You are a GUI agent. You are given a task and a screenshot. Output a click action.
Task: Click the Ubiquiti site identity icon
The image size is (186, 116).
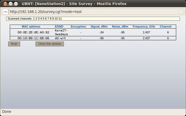6,12
